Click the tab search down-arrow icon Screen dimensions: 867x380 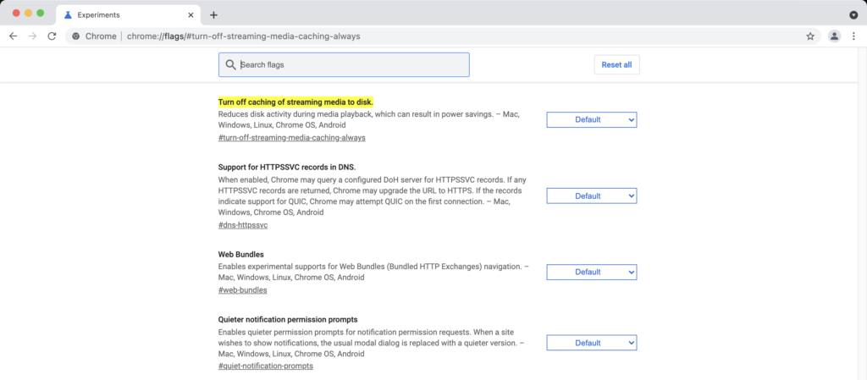pyautogui.click(x=853, y=15)
